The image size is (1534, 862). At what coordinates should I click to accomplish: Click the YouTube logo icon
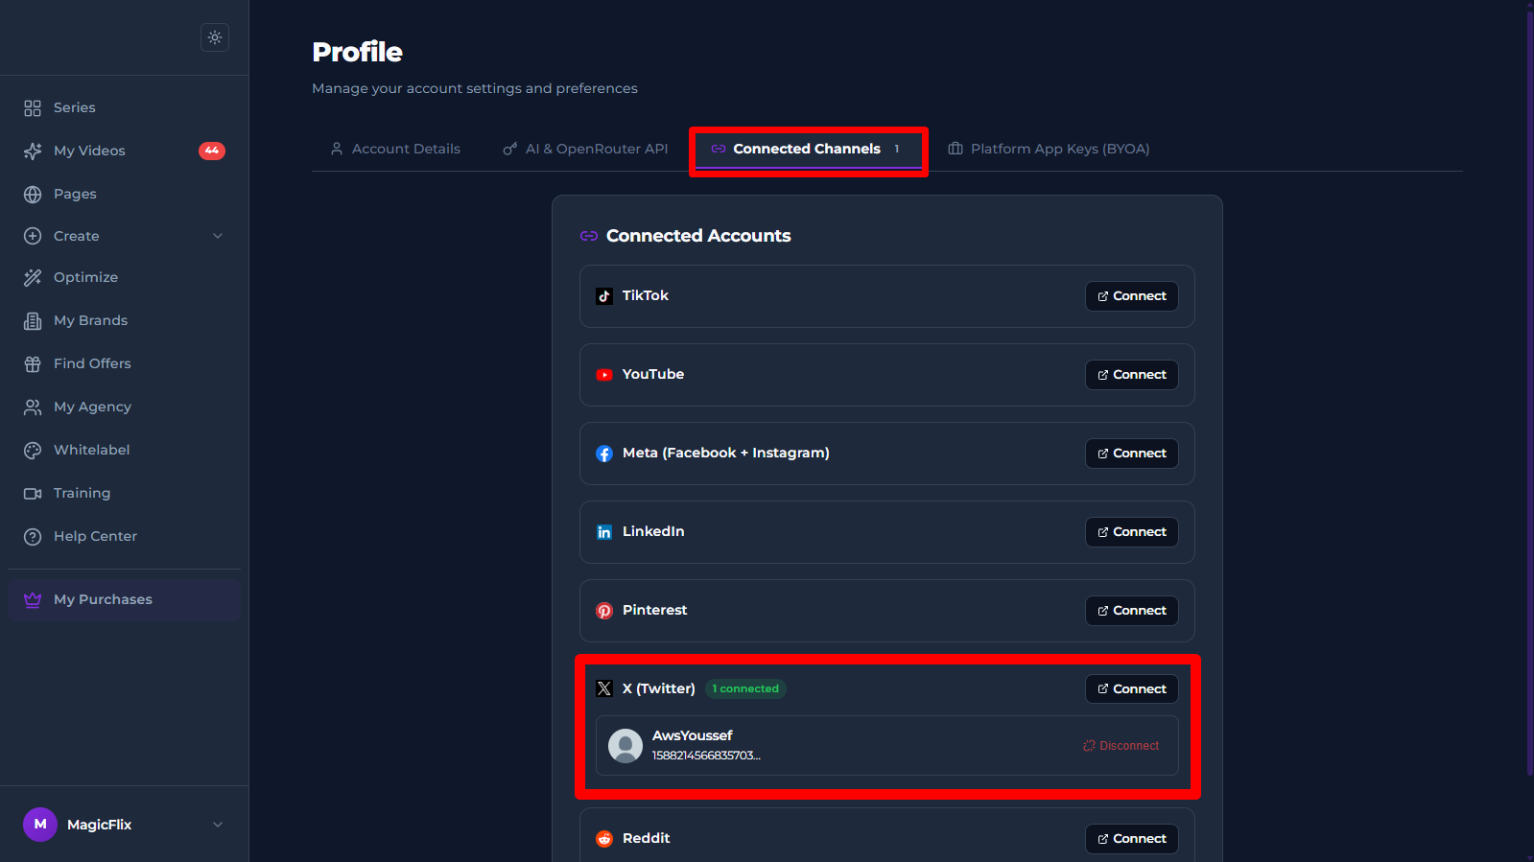pyautogui.click(x=604, y=375)
